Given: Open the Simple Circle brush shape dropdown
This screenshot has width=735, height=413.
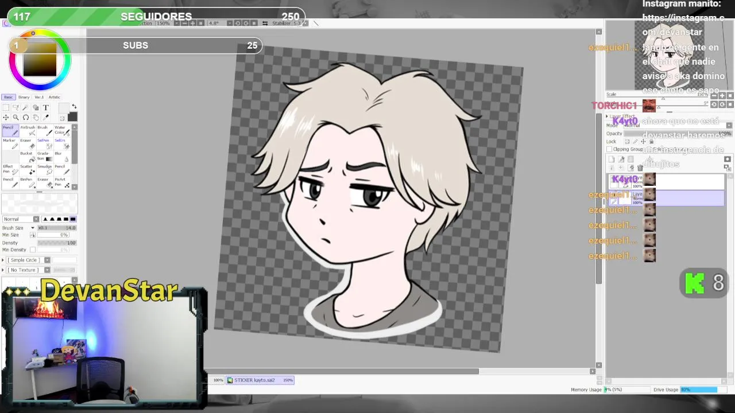Looking at the screenshot, I should click(x=47, y=260).
